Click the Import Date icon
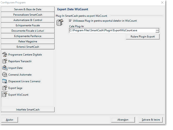 coord(5,68)
